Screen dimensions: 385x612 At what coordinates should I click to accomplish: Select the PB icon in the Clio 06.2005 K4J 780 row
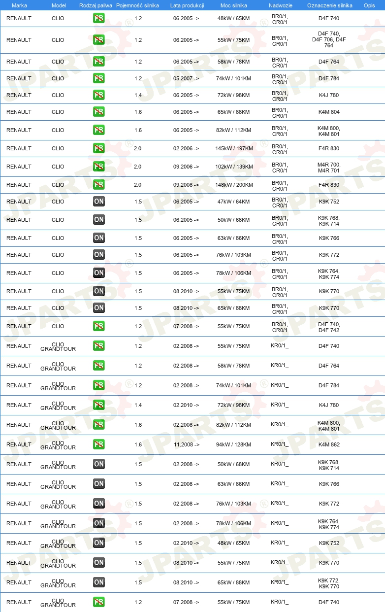99,95
